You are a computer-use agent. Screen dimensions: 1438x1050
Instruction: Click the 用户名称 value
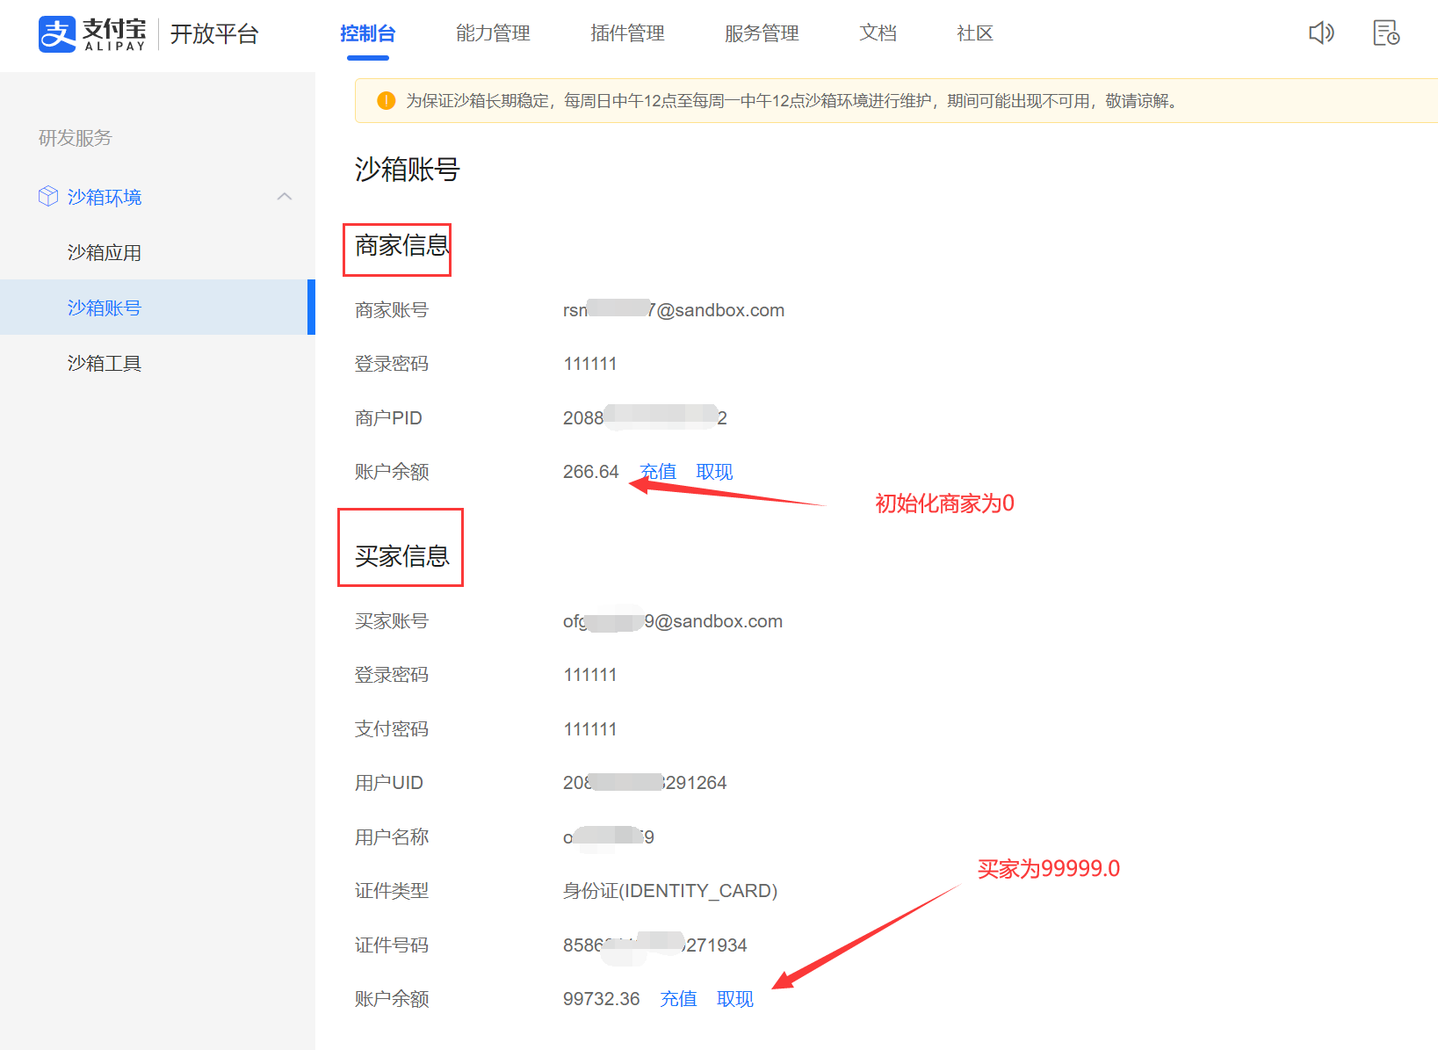point(609,837)
